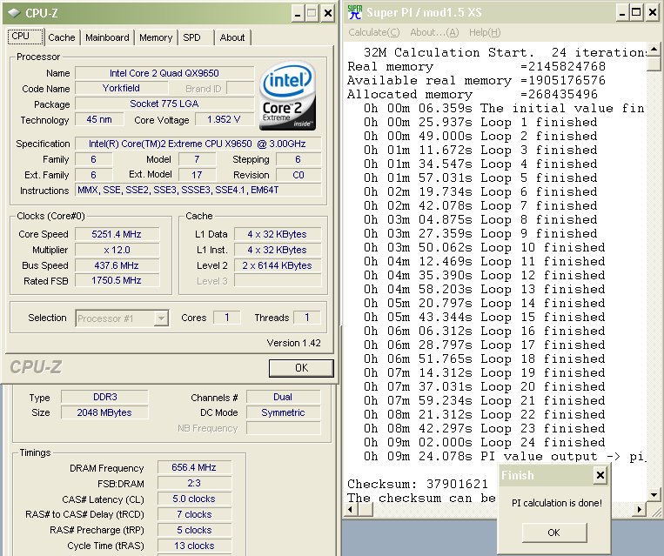Click the Super PI scroll up arrow

pyautogui.click(x=654, y=50)
